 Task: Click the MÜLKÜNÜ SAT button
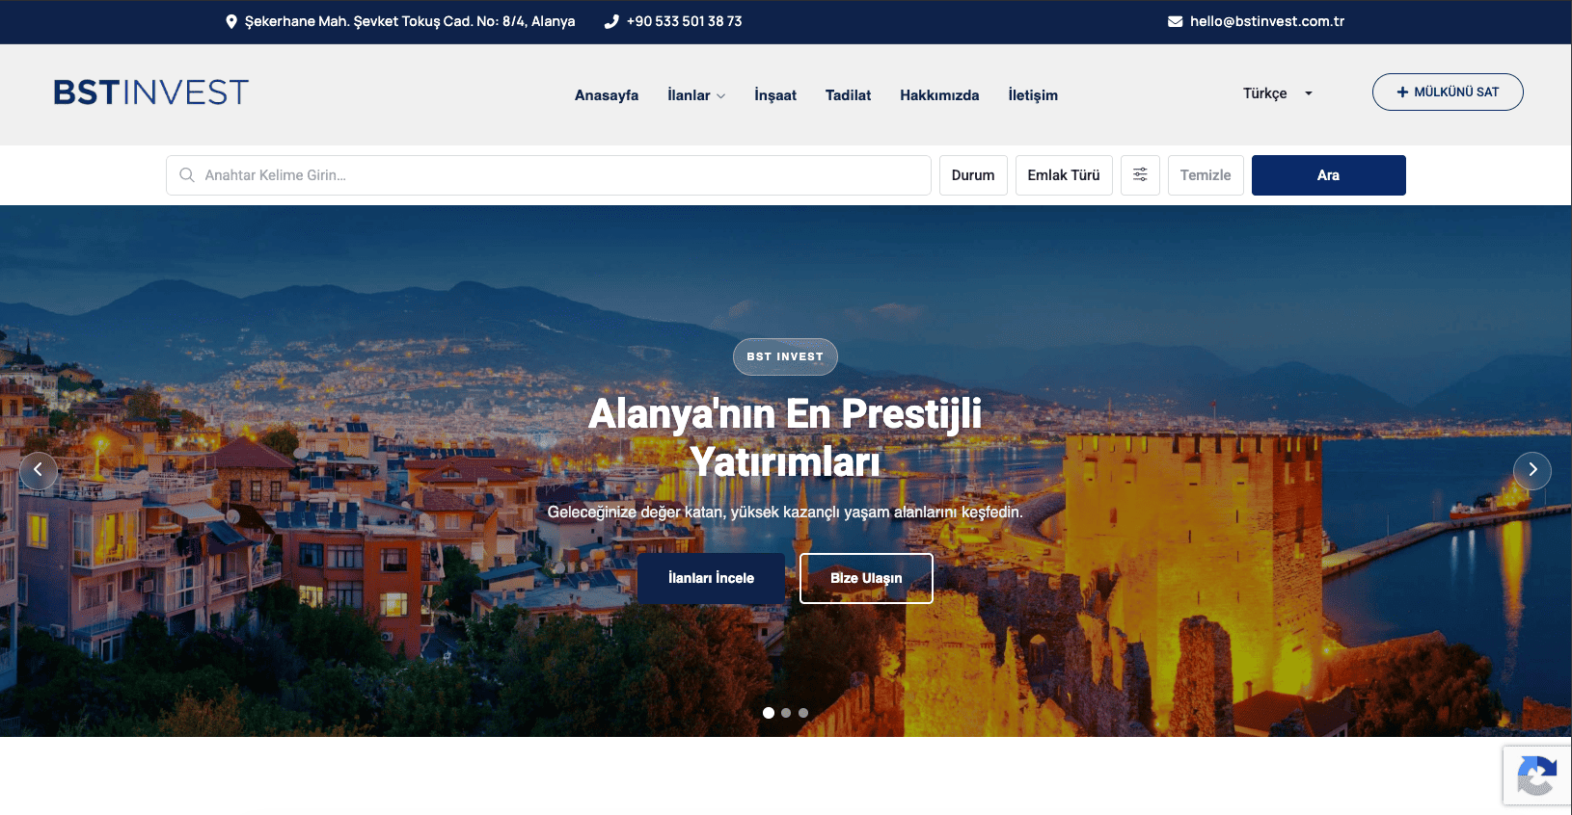click(1448, 92)
